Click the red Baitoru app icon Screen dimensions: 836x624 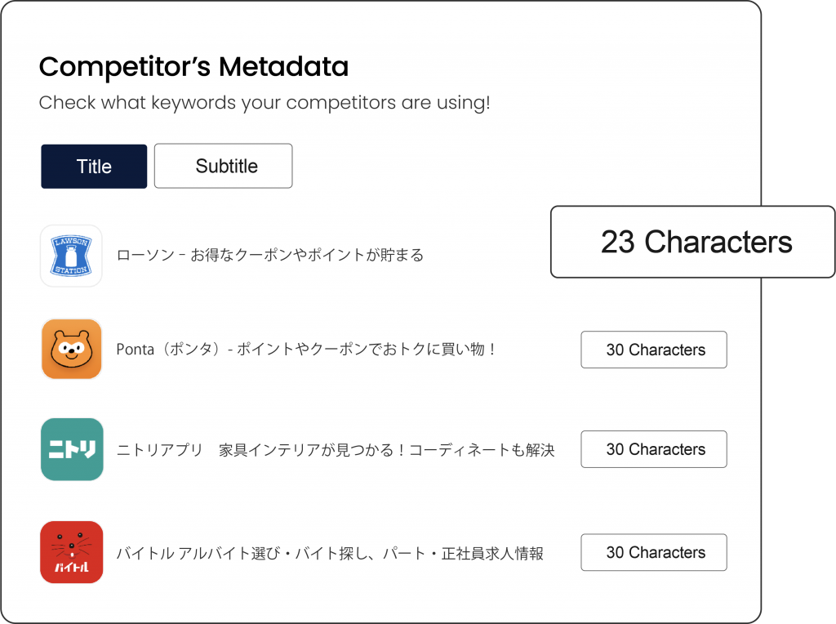tap(71, 552)
